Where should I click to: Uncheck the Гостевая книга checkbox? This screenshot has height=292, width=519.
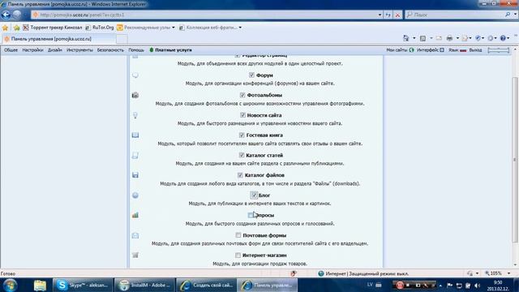[x=242, y=135]
